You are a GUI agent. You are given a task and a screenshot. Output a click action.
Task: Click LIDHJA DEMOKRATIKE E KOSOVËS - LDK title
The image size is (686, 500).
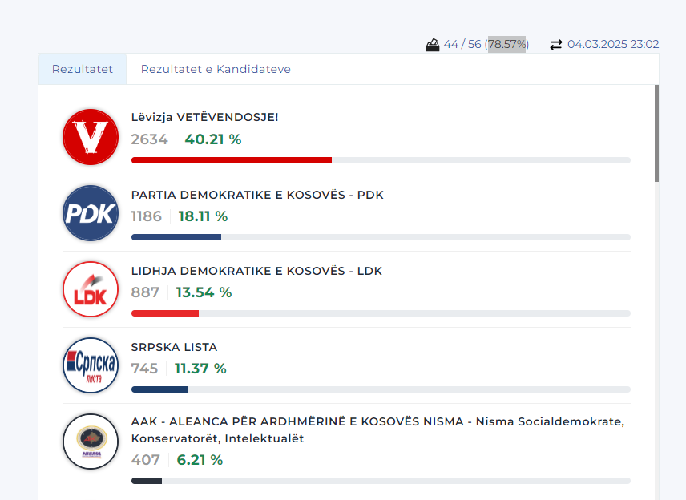pos(256,271)
